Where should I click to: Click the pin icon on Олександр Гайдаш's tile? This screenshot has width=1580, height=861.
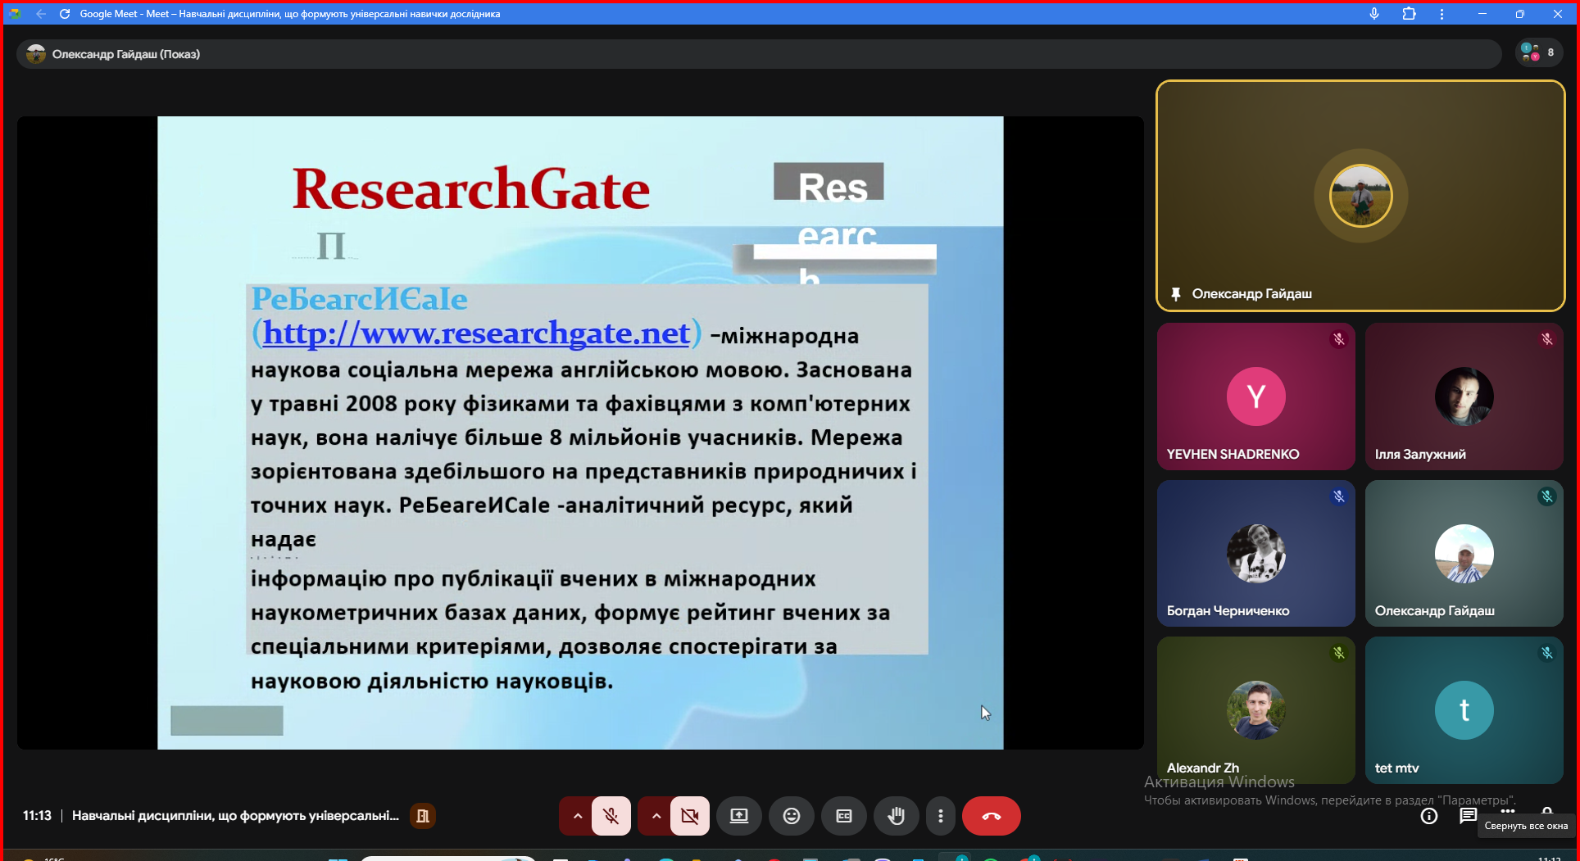tap(1176, 294)
